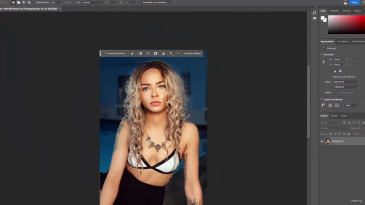
Task: Click the Generative Füllung button
Action: [x=115, y=54]
